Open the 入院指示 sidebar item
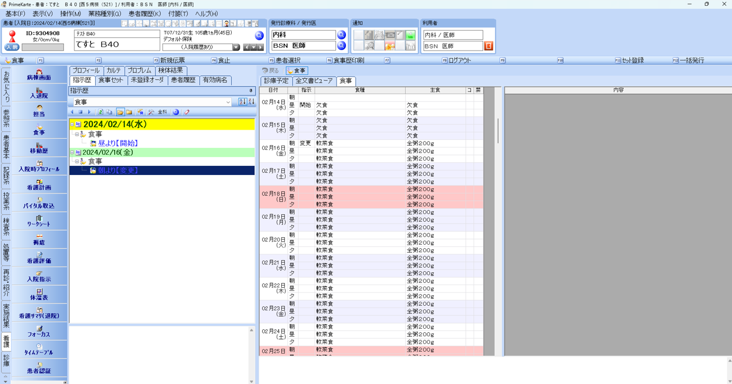The height and width of the screenshot is (384, 732). 39,277
